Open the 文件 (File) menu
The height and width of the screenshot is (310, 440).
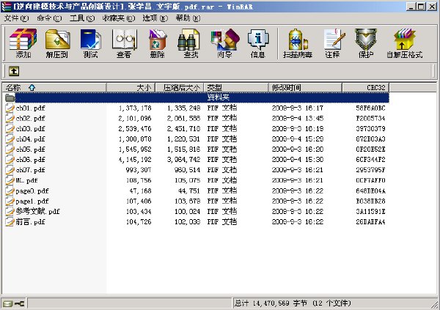pyautogui.click(x=16, y=18)
